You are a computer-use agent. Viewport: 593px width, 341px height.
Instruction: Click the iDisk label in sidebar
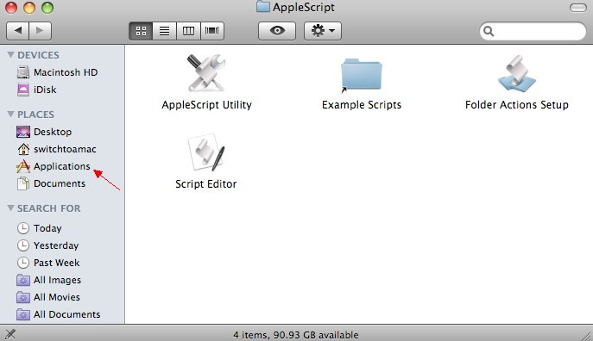click(x=45, y=90)
